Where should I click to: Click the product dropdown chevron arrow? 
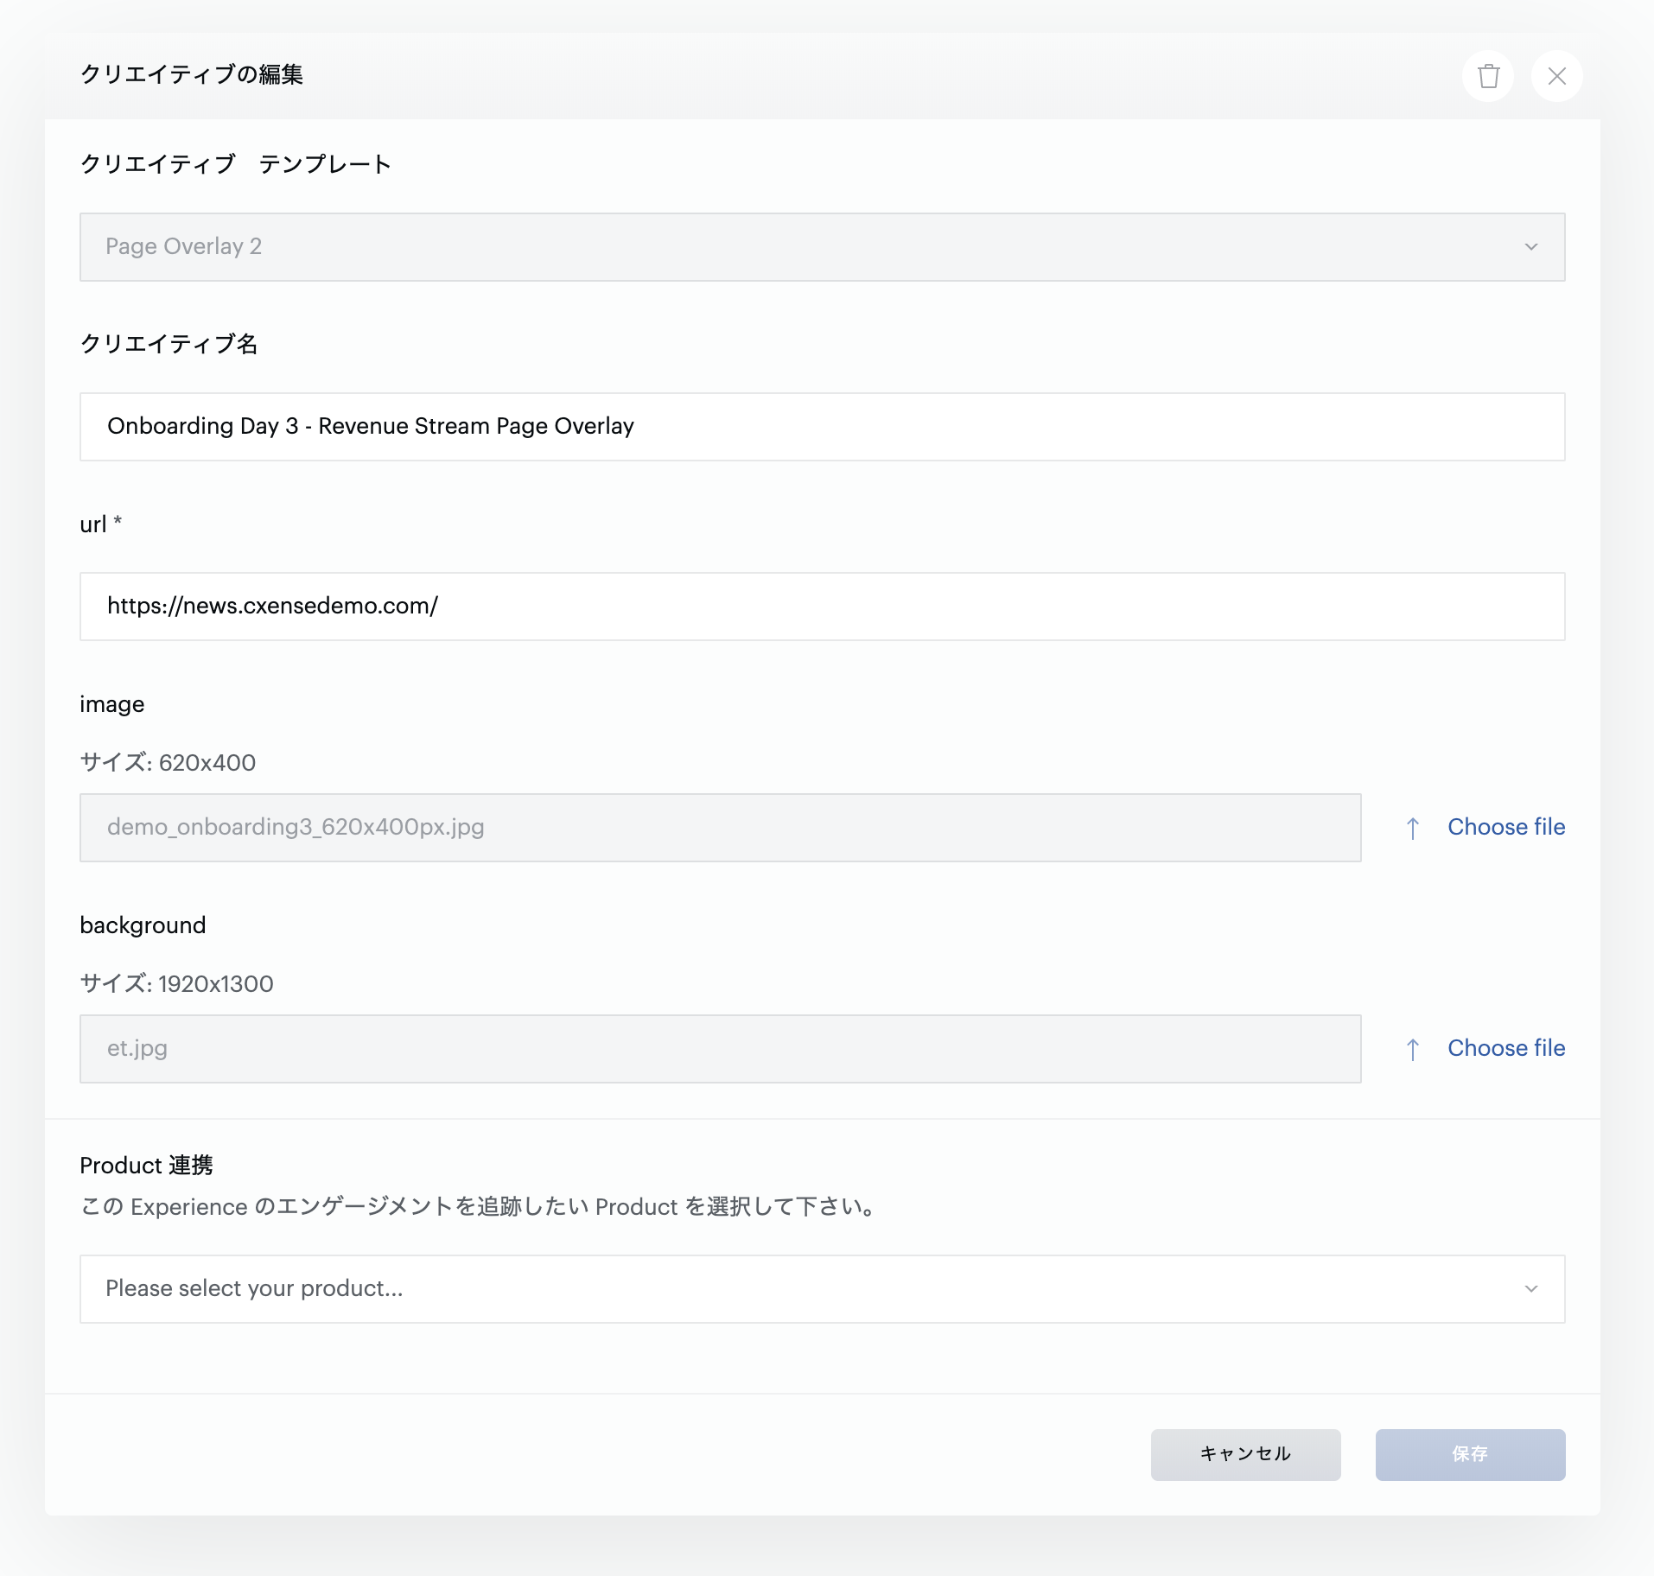[x=1531, y=1289]
